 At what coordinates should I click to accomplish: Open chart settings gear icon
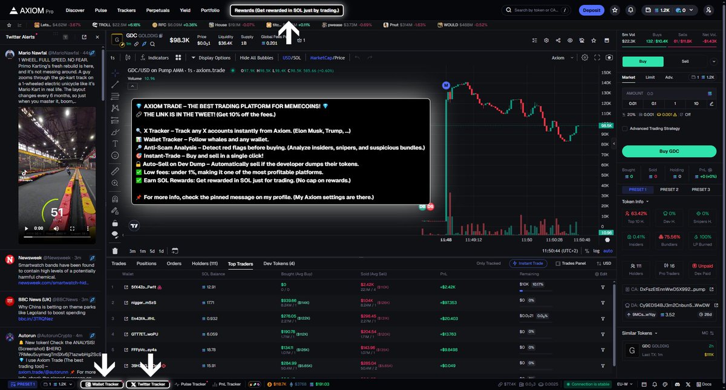pos(584,58)
